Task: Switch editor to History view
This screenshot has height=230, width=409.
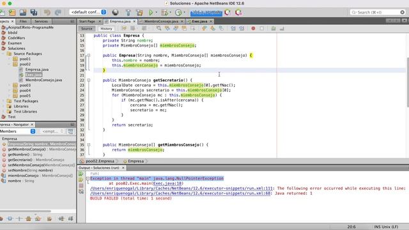Action: click(x=106, y=28)
